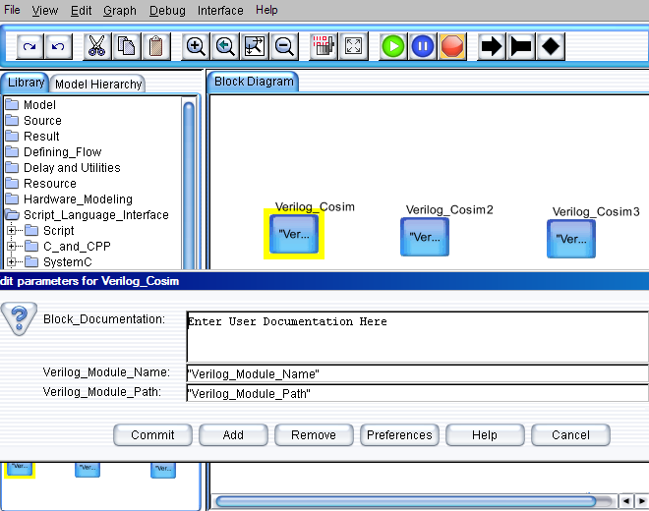The width and height of the screenshot is (649, 511).
Task: Click the Add button
Action: tap(233, 435)
